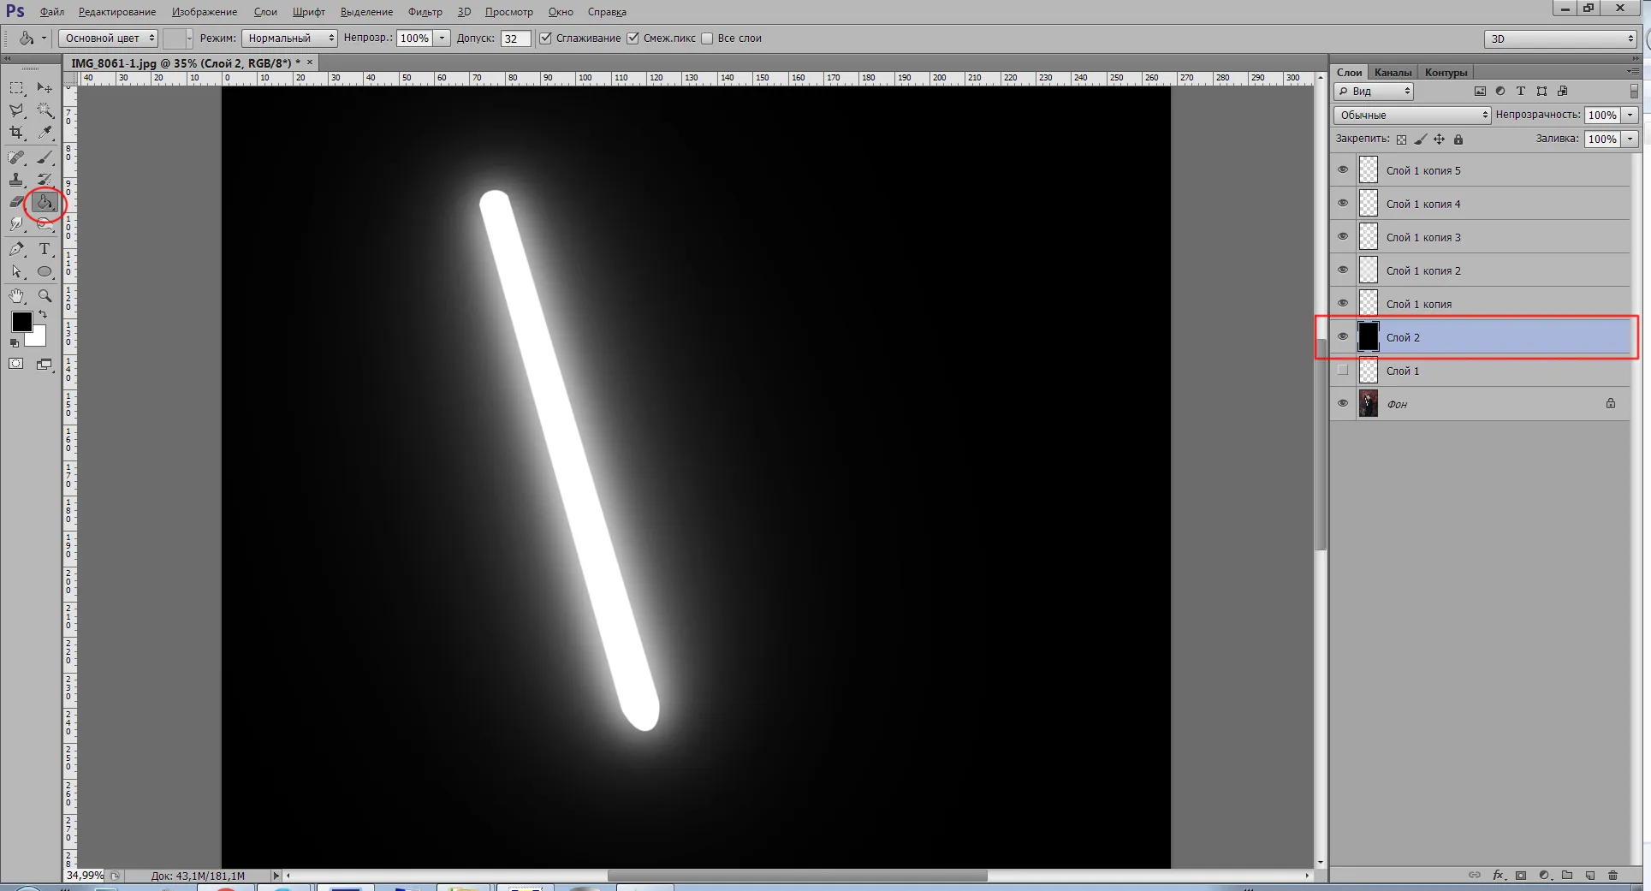Add layer mask icon

(x=1521, y=876)
